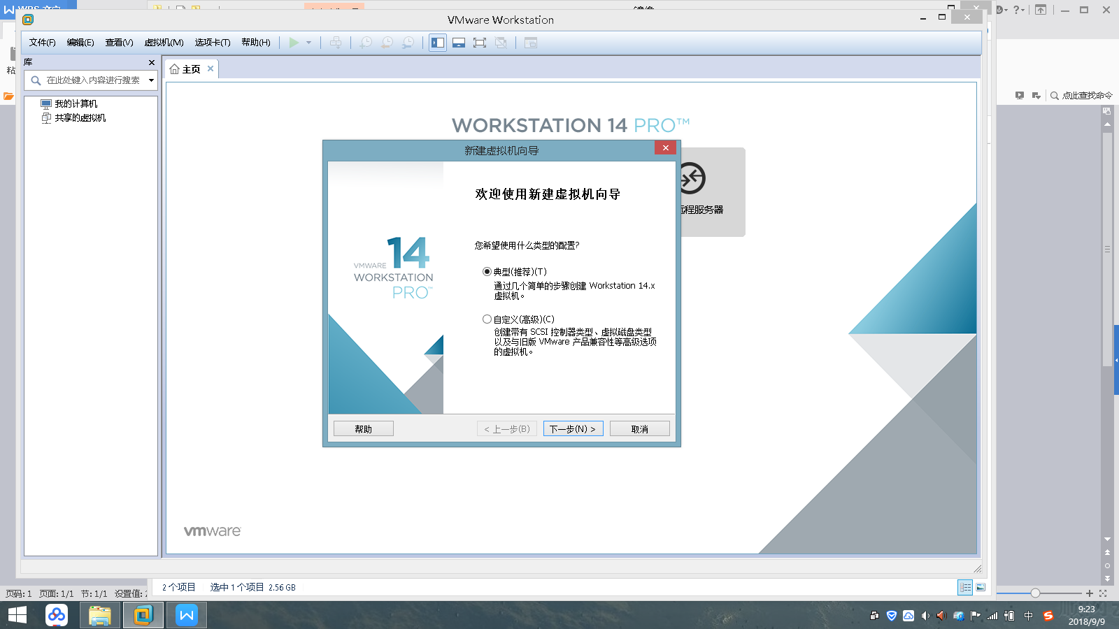Screen dimensions: 1119x629
Task: Expand the library search dropdown arrow
Action: [x=151, y=80]
